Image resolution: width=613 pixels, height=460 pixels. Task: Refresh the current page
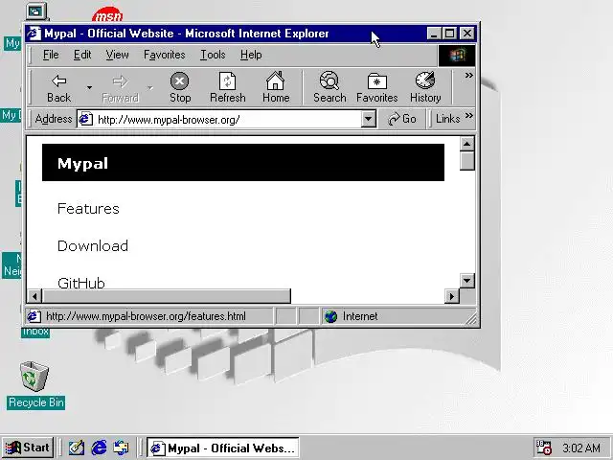[228, 87]
